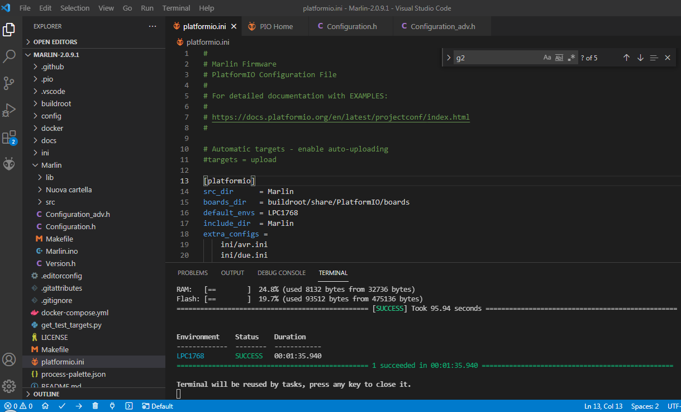Image resolution: width=681 pixels, height=412 pixels.
Task: Expand replace mode in find widget
Action: pos(448,58)
